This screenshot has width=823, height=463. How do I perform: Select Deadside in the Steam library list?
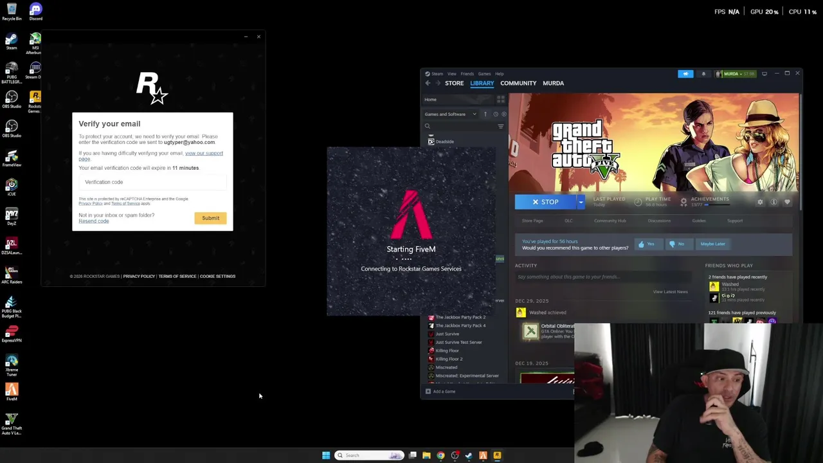[445, 141]
